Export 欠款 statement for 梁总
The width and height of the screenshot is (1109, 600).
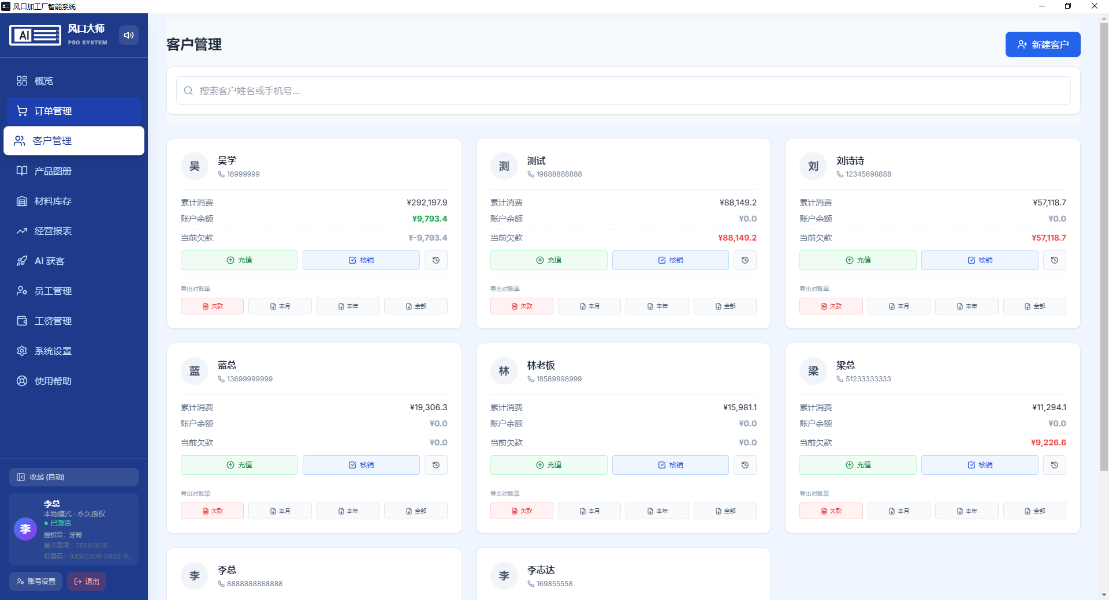[831, 511]
